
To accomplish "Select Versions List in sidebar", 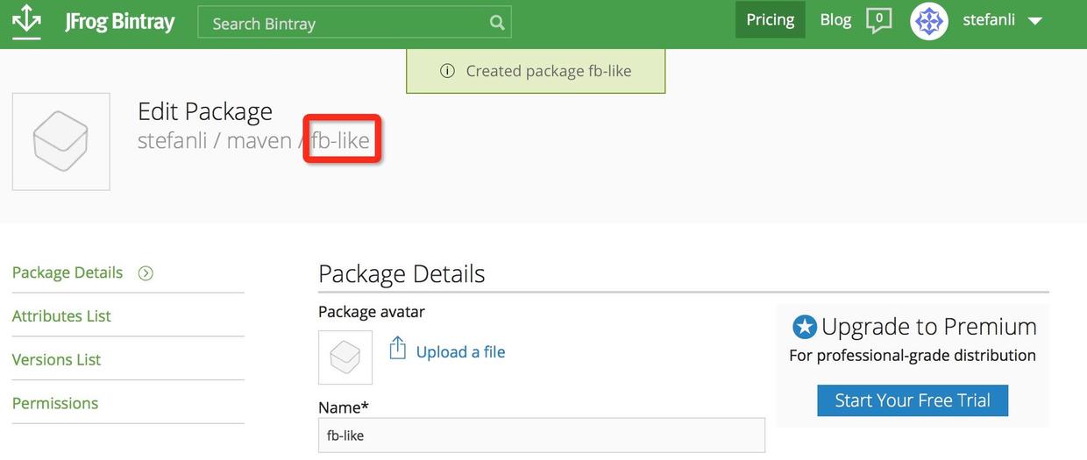I will click(x=56, y=360).
